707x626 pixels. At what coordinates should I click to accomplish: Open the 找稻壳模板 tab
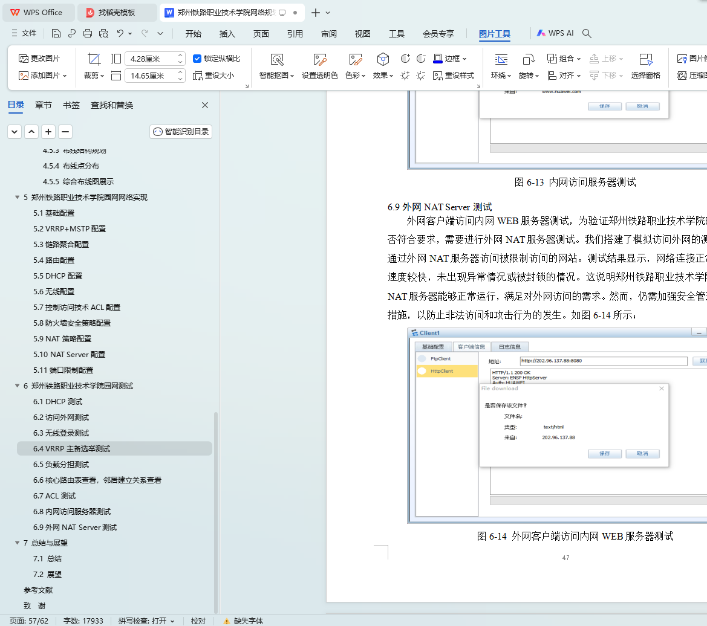click(x=116, y=13)
